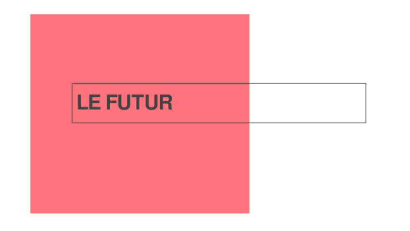Click the text box's empty white portion
This screenshot has width=410, height=231.
pyautogui.click(x=307, y=103)
